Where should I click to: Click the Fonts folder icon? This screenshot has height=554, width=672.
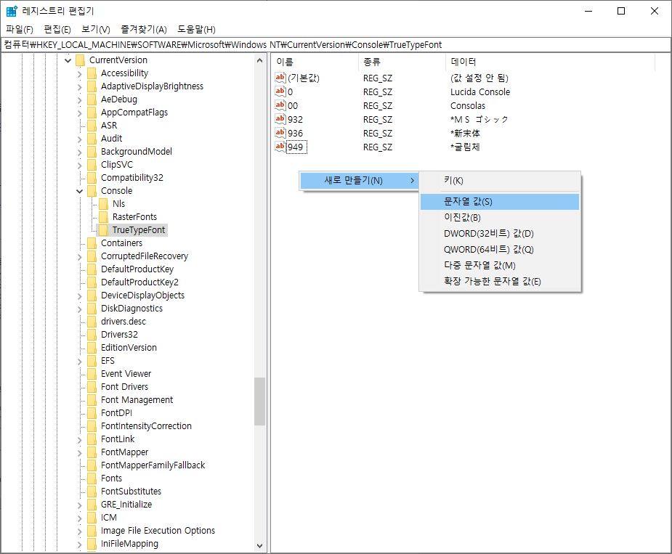(92, 478)
